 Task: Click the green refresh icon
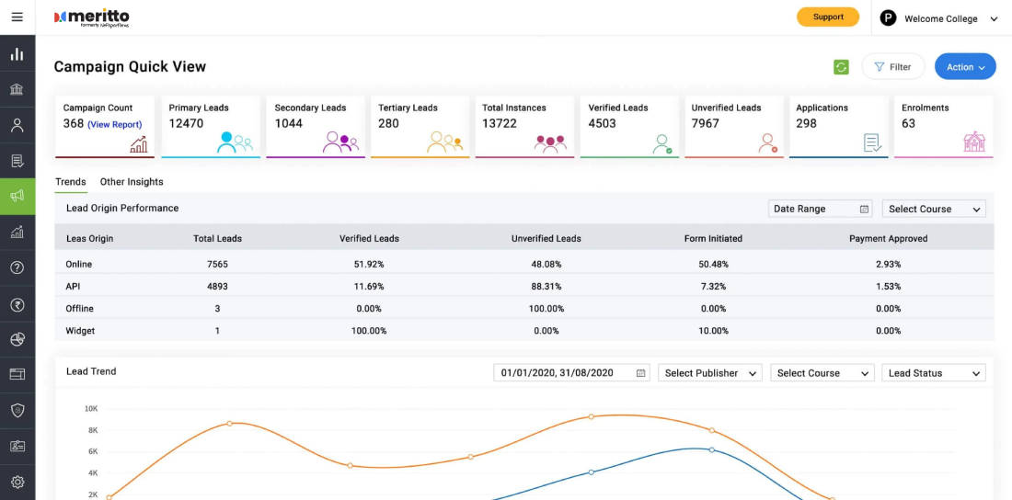pos(841,67)
